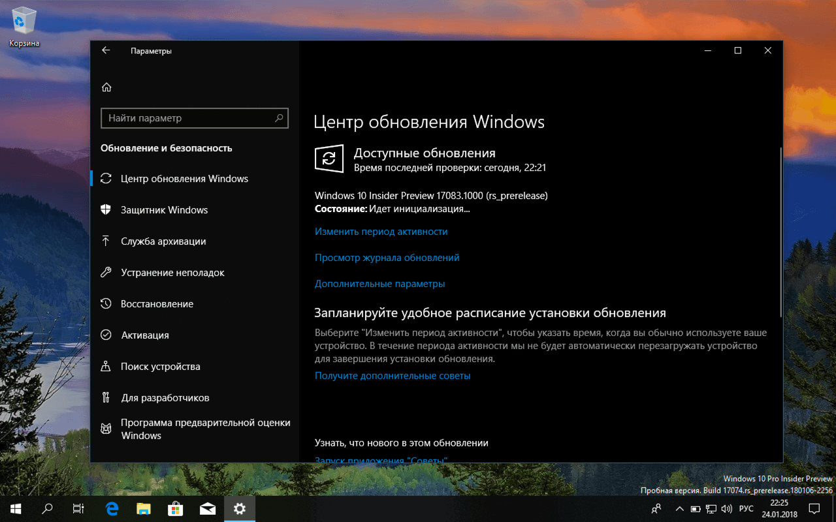This screenshot has width=836, height=522.
Task: Open the Дополнительные параметры link
Action: pyautogui.click(x=380, y=284)
